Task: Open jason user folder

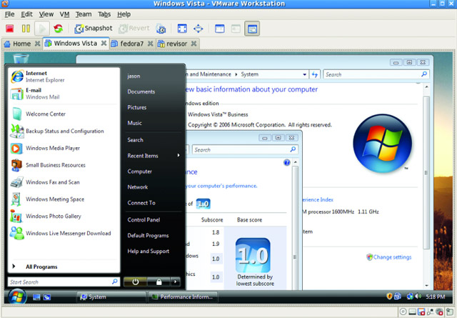Action: point(134,76)
